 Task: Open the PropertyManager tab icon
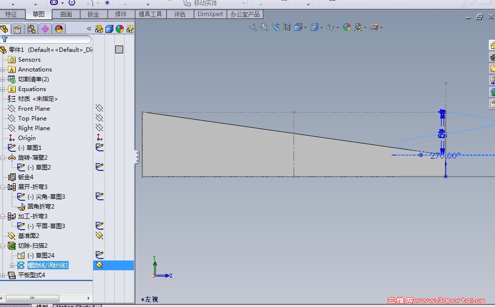click(x=18, y=29)
